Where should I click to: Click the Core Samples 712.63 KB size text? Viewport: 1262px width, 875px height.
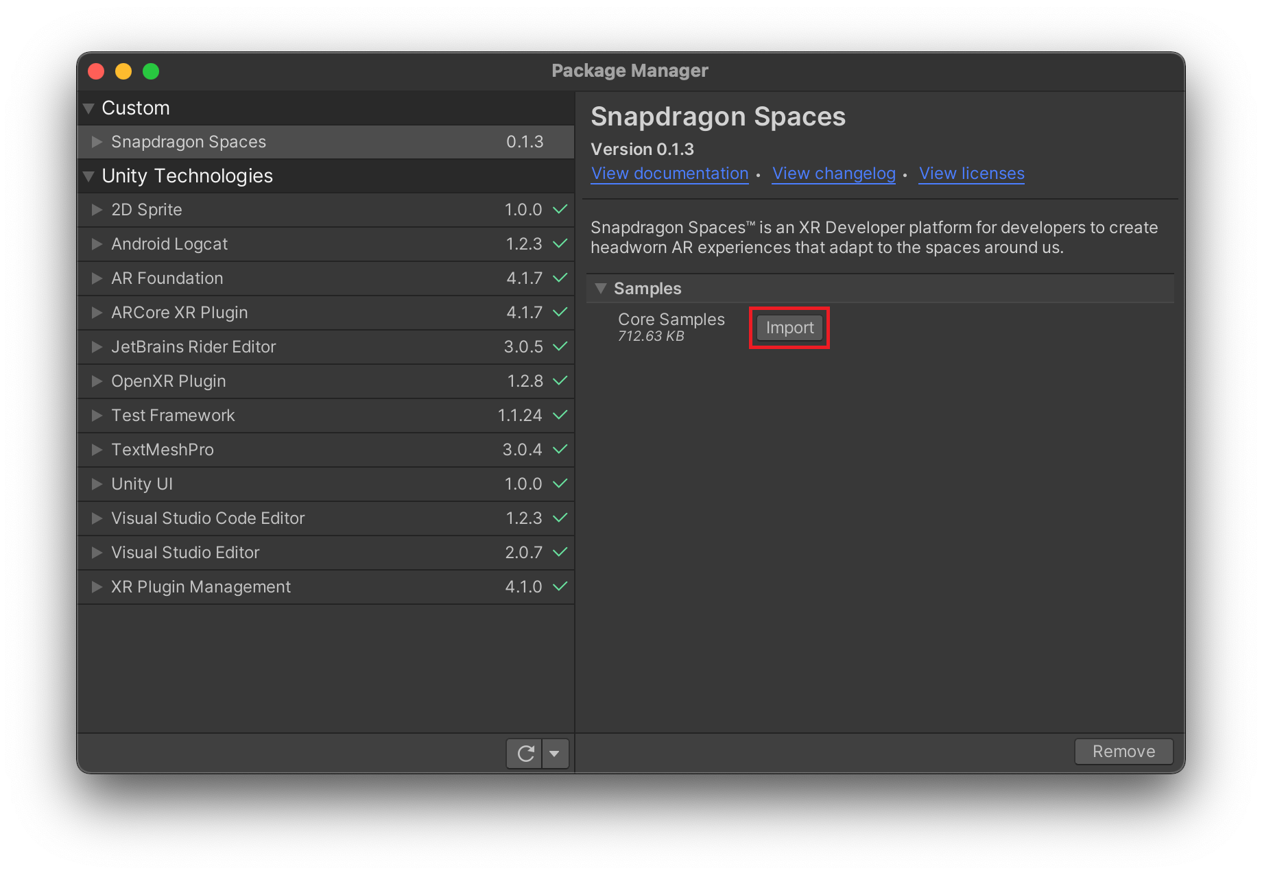(651, 336)
